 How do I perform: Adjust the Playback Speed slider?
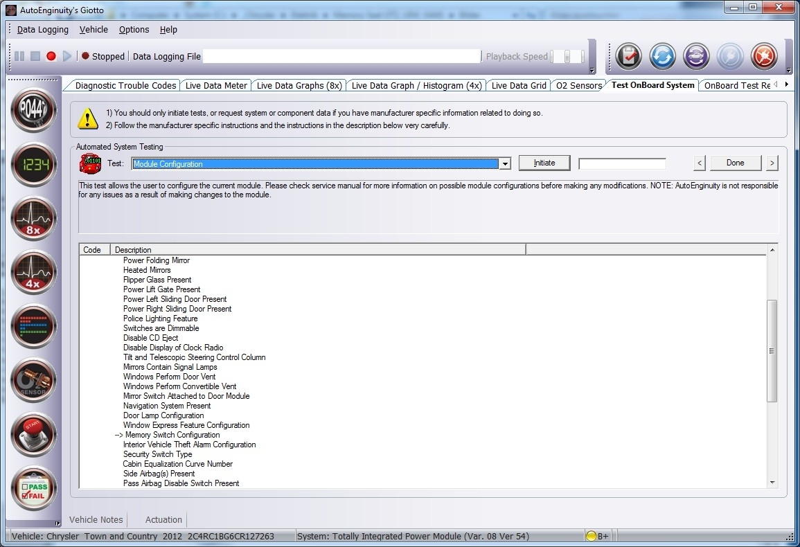coord(567,56)
